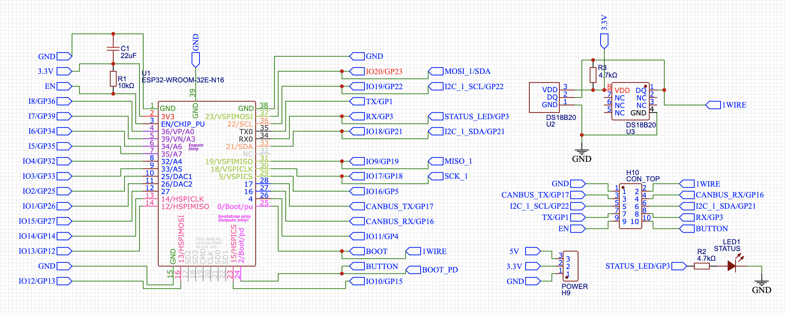Select the H10 CON_TOP connector symbol
Viewport: 785px width, 314px height.
630,206
